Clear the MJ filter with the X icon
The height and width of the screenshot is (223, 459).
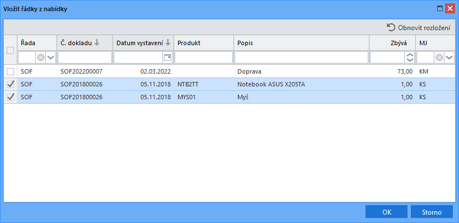pos(439,57)
